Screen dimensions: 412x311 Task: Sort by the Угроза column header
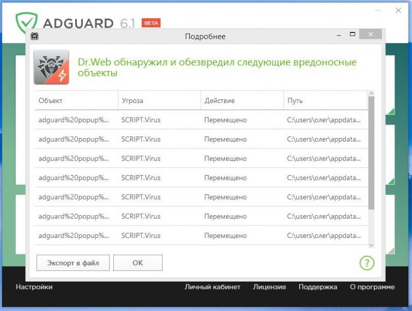click(160, 100)
